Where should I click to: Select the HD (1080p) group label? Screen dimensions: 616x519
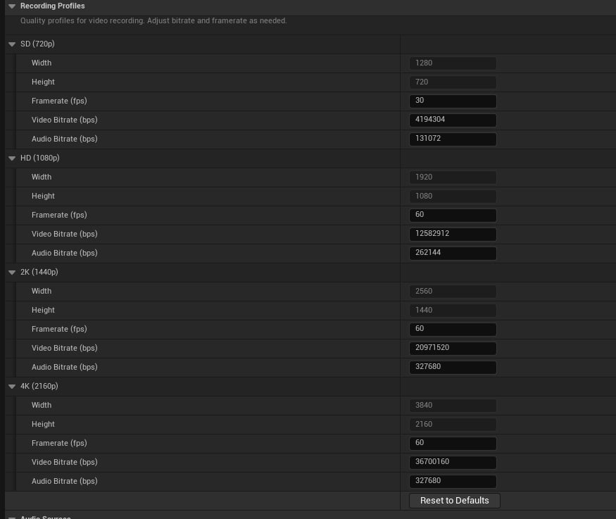pyautogui.click(x=40, y=158)
